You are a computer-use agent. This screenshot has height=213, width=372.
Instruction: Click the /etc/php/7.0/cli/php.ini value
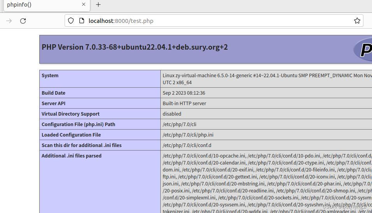coord(188,135)
